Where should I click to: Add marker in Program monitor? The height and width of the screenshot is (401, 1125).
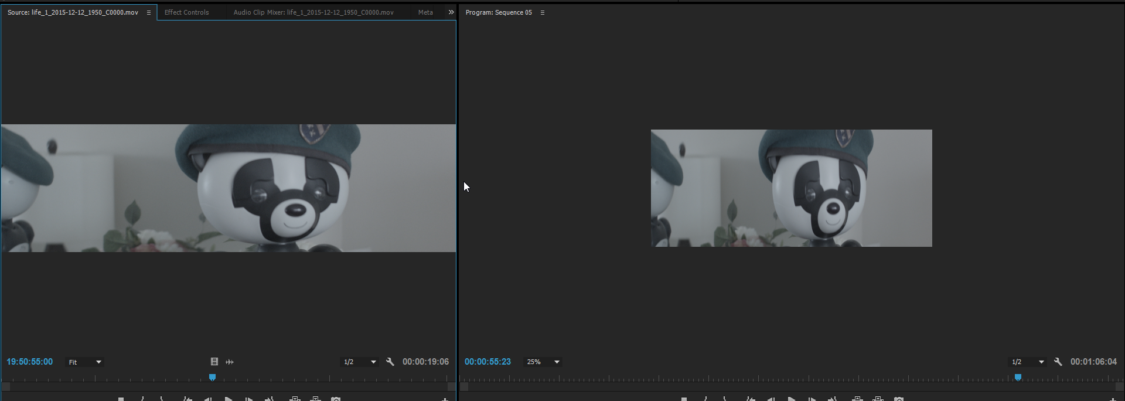tap(684, 399)
